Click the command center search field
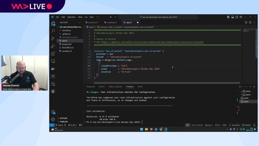Viewport: 259px width, 146px height. coord(158,17)
